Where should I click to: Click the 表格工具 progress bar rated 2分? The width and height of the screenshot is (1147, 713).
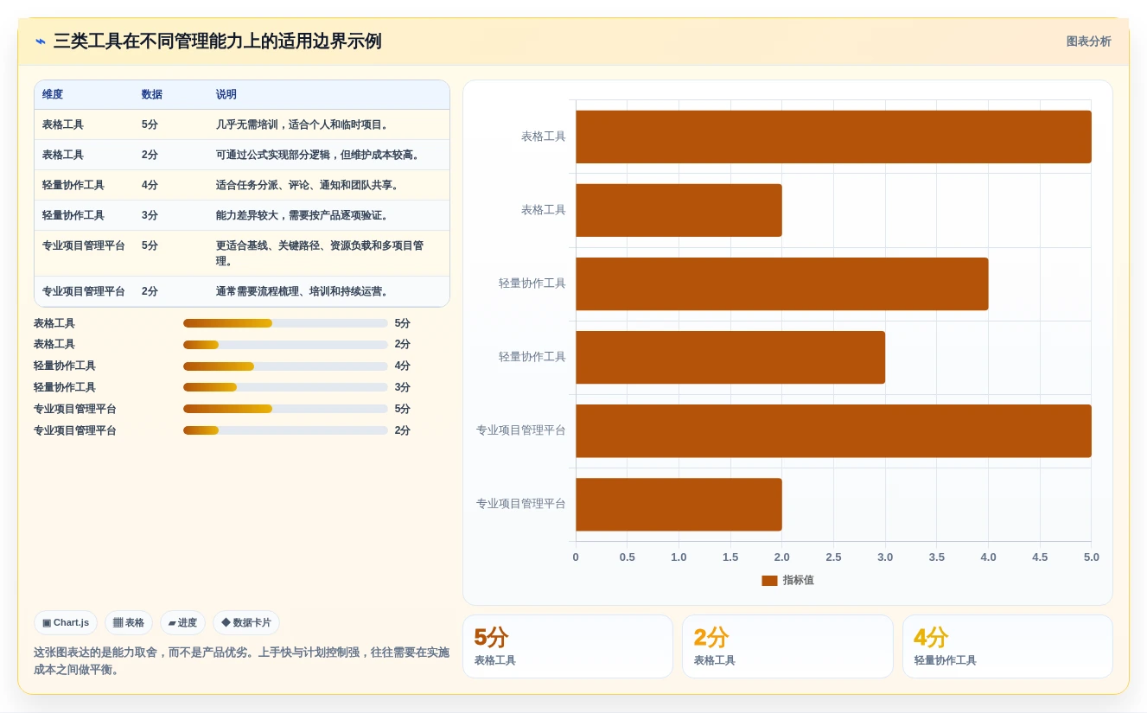tap(285, 345)
